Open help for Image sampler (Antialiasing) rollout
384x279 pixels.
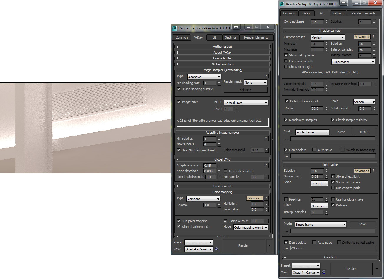(266, 76)
